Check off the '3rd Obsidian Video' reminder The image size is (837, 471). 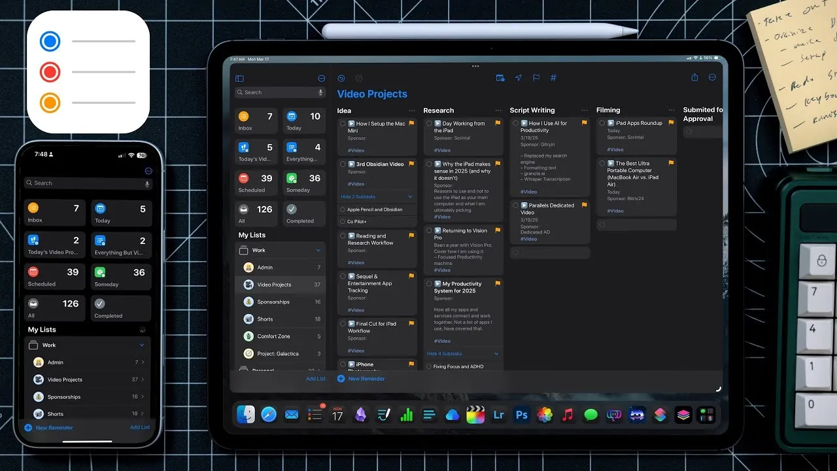pyautogui.click(x=343, y=164)
